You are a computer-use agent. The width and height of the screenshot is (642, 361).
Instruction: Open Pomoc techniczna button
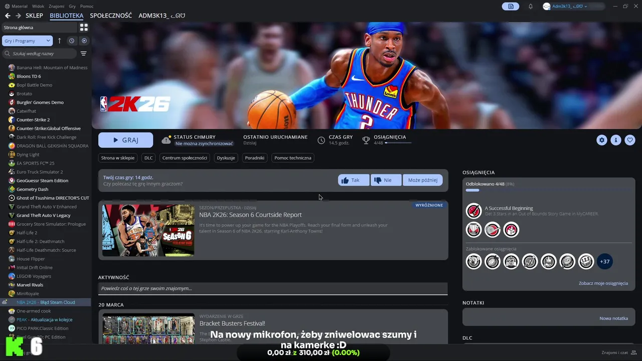coord(293,157)
